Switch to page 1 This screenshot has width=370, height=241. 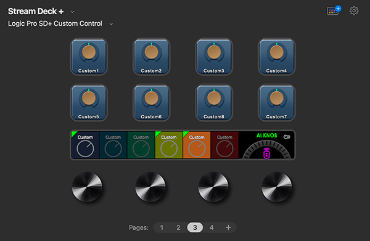tap(162, 227)
